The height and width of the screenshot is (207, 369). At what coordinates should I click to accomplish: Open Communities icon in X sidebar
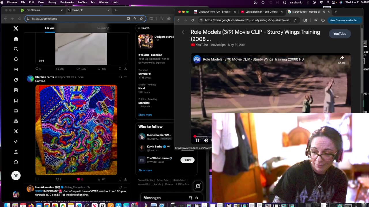click(x=16, y=121)
